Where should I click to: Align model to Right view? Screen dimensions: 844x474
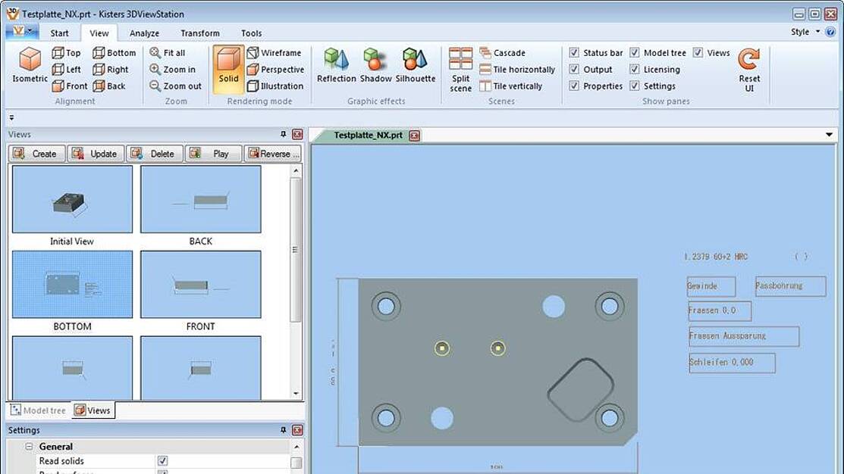pyautogui.click(x=111, y=70)
